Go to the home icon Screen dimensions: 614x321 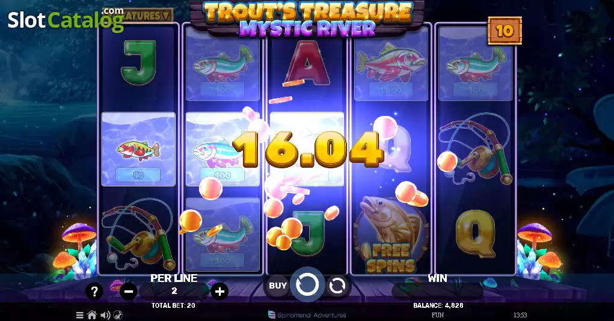tap(92, 315)
